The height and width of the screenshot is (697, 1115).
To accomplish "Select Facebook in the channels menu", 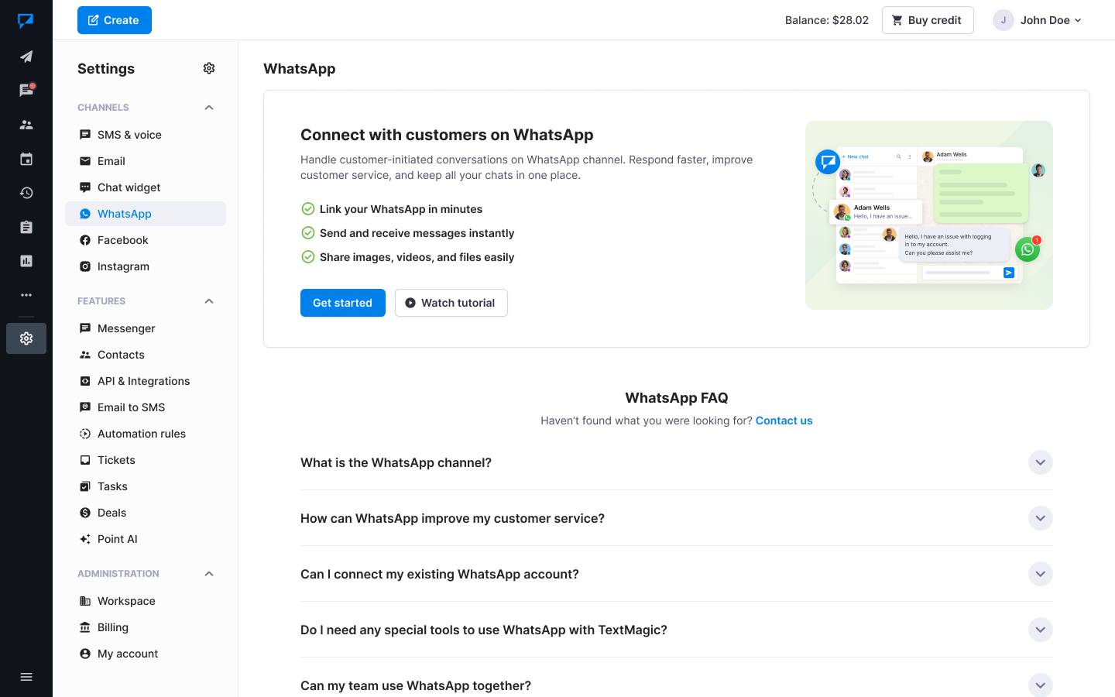I will [122, 240].
